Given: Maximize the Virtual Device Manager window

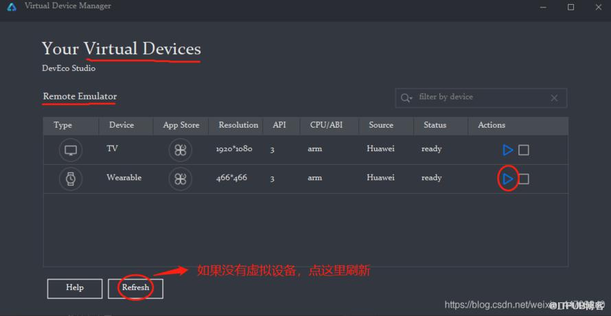Looking at the screenshot, I should [x=571, y=7].
